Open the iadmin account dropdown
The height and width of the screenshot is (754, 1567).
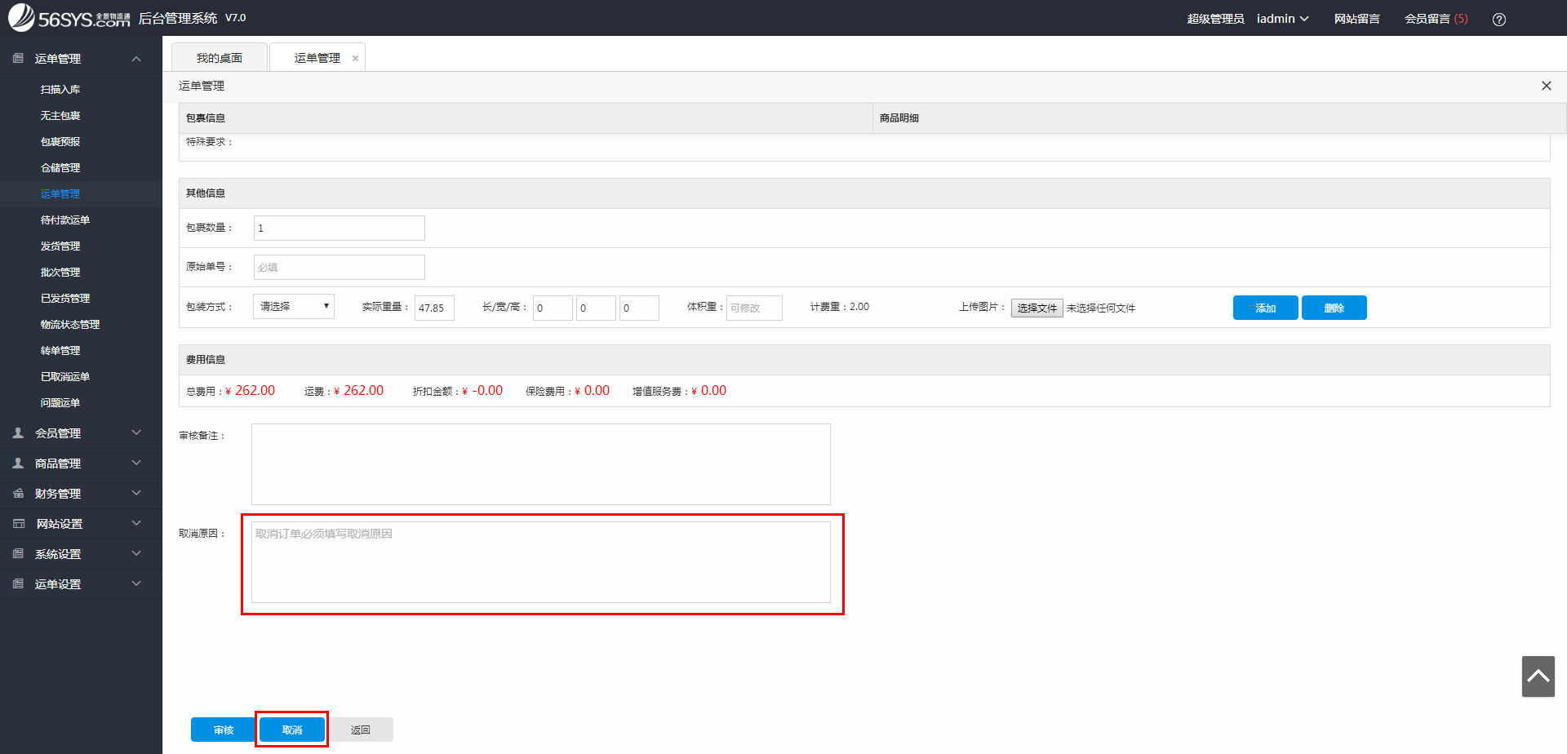point(1282,19)
